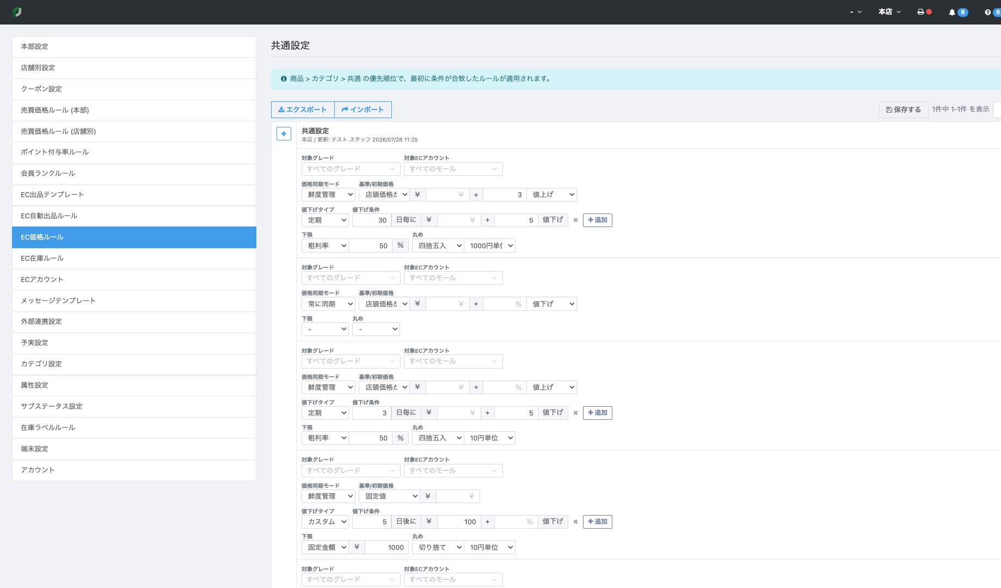Click the yen amount field showing 100
The image size is (1001, 588).
(x=458, y=522)
